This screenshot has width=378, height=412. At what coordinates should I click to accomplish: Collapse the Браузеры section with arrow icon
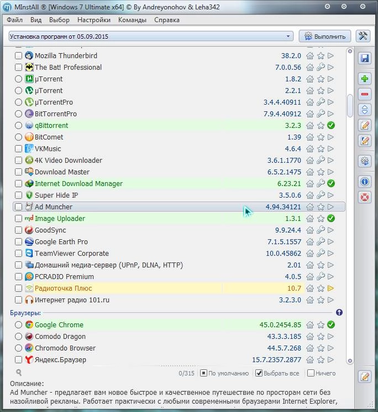[339, 312]
